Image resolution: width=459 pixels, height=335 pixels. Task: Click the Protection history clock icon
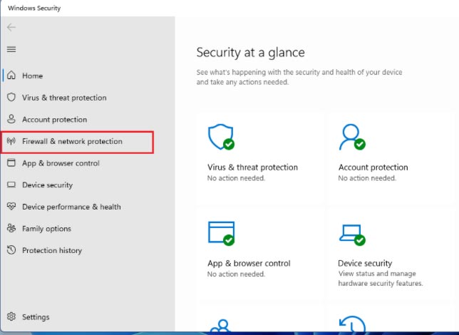tap(11, 250)
